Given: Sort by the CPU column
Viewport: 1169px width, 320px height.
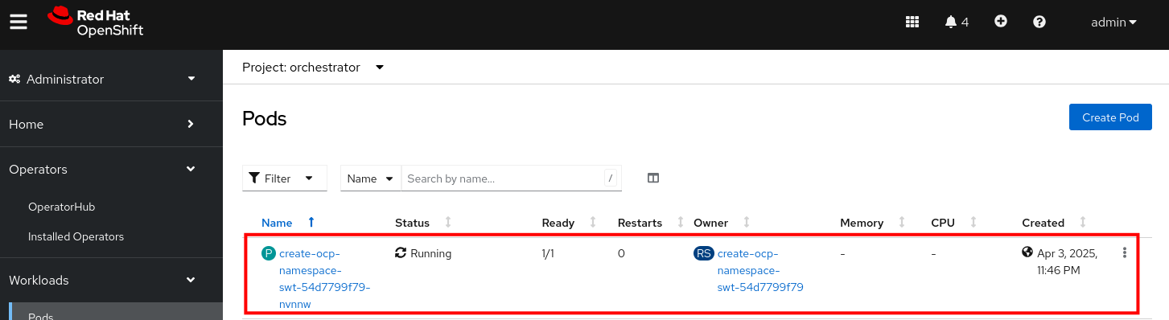Looking at the screenshot, I should click(954, 223).
